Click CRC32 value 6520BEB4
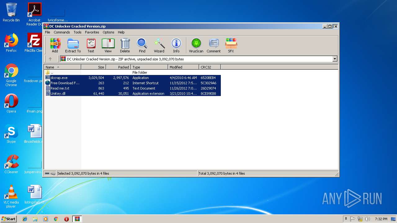 tap(208, 78)
